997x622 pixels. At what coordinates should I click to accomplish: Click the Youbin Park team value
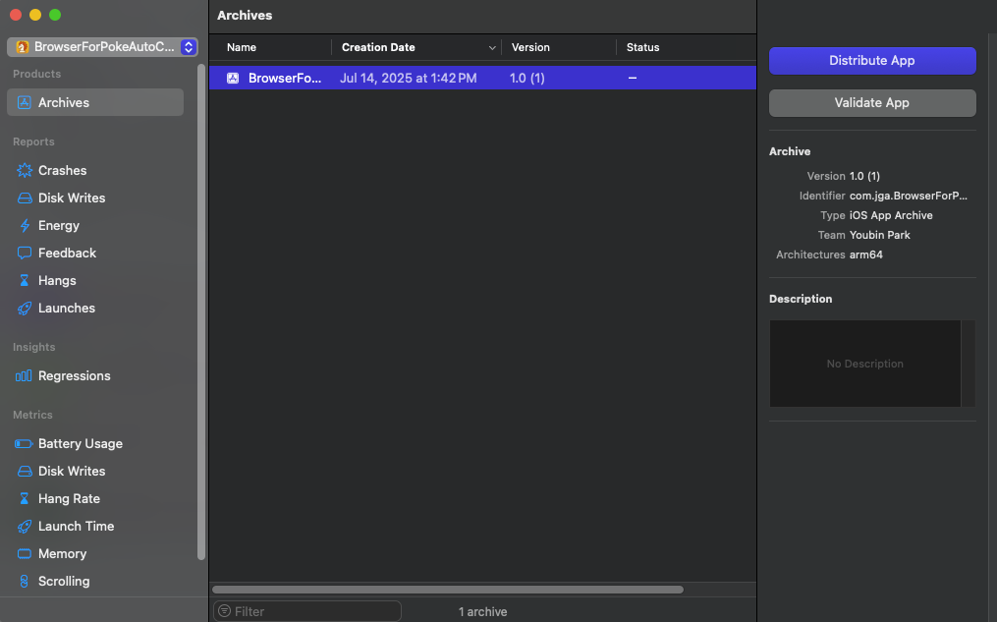pyautogui.click(x=879, y=235)
